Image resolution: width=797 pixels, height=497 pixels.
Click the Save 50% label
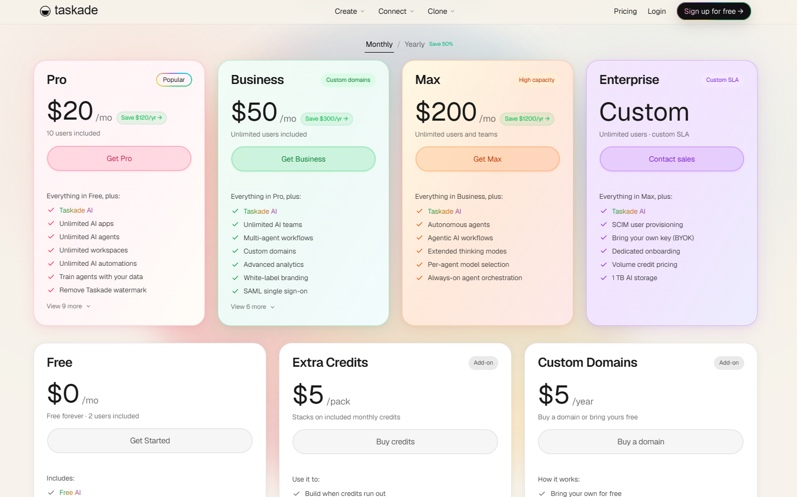click(441, 44)
